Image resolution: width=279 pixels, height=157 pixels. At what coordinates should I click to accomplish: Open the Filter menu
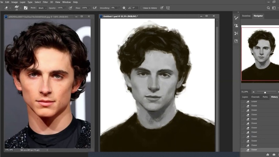(45, 2)
